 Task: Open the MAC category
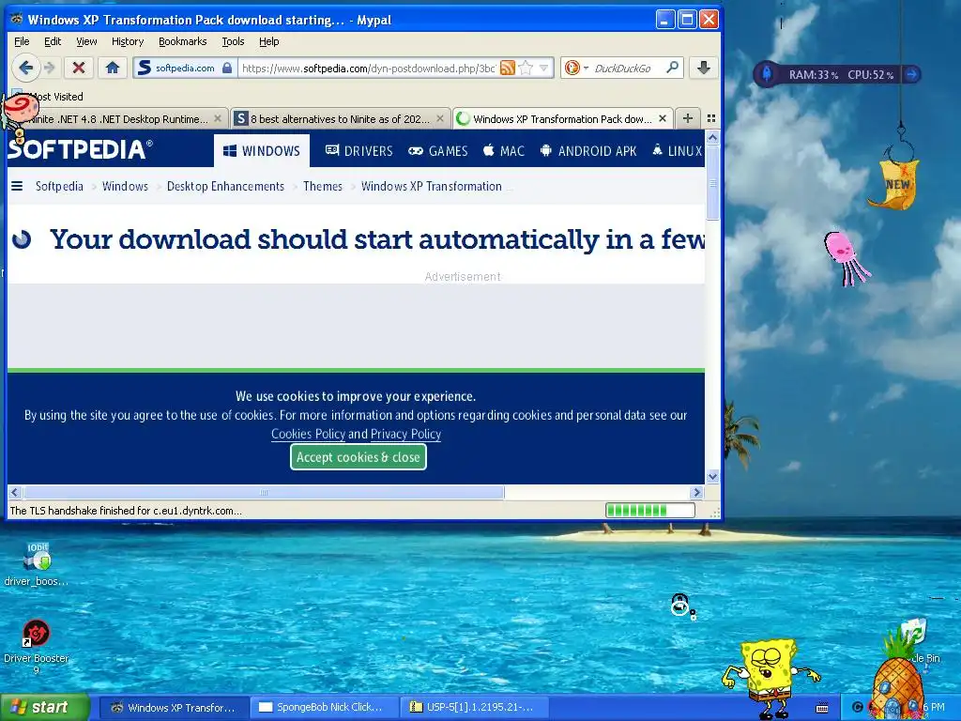coord(504,151)
